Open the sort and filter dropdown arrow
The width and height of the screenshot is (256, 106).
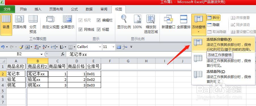tap(49, 47)
